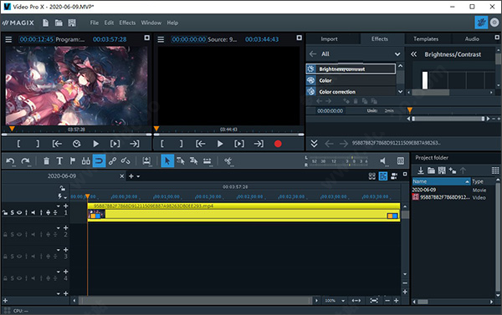Expand the All effects category dropdown
The width and height of the screenshot is (502, 315).
pyautogui.click(x=397, y=54)
